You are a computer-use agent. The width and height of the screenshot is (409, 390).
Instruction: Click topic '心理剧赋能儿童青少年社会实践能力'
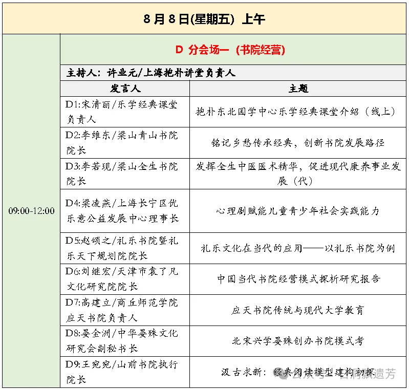pos(297,211)
